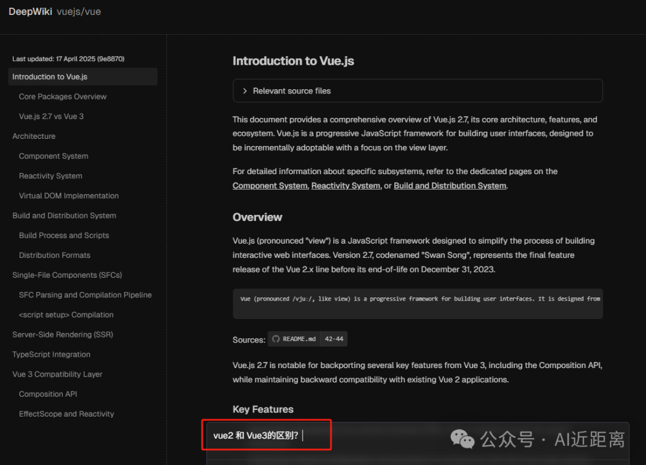This screenshot has height=465, width=646.
Task: Open <script setup> Compilation page
Action: point(66,315)
